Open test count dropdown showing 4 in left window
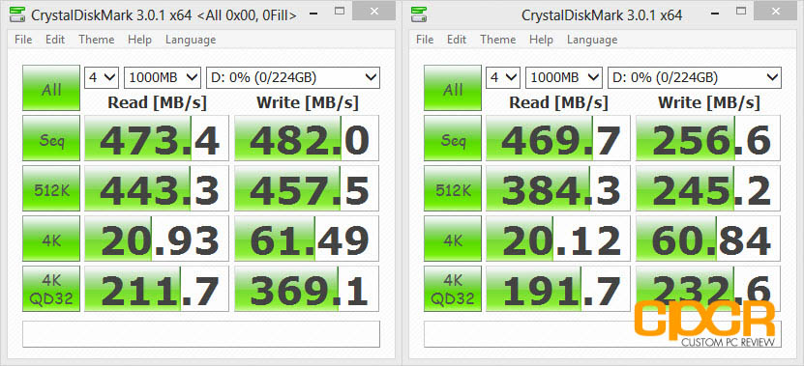804x366 pixels. pos(102,78)
